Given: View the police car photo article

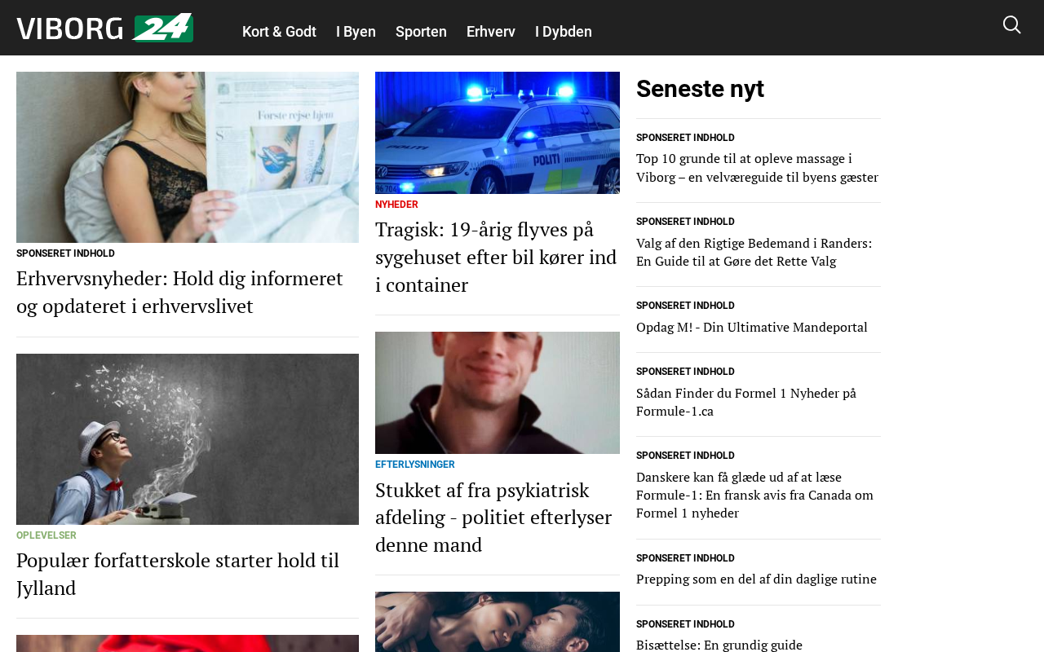Looking at the screenshot, I should [x=498, y=133].
